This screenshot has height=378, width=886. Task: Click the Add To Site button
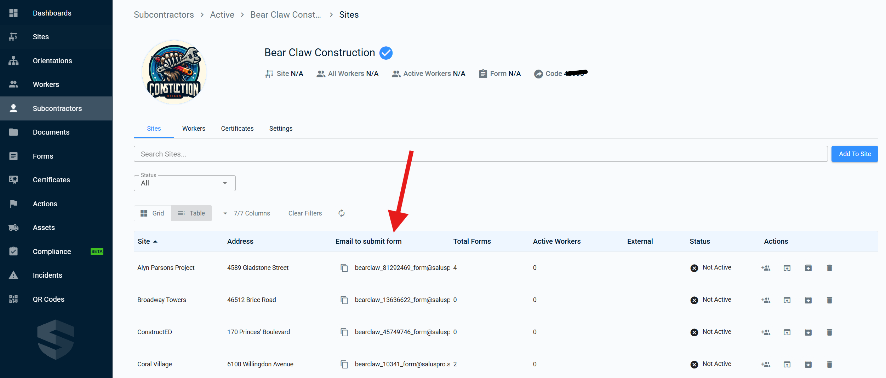(854, 154)
